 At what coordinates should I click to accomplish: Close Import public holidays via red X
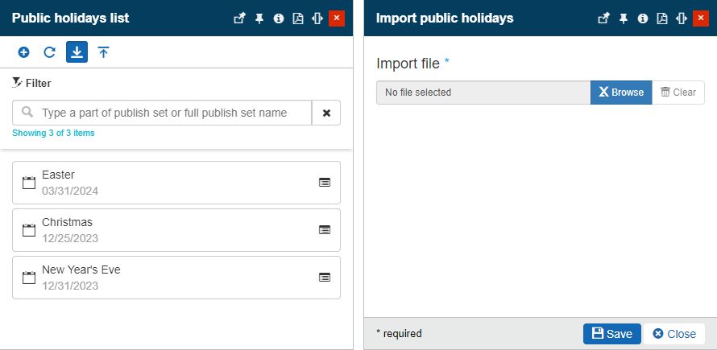pyautogui.click(x=701, y=19)
